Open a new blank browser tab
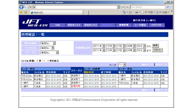This screenshot has width=192, height=108. (86, 13)
